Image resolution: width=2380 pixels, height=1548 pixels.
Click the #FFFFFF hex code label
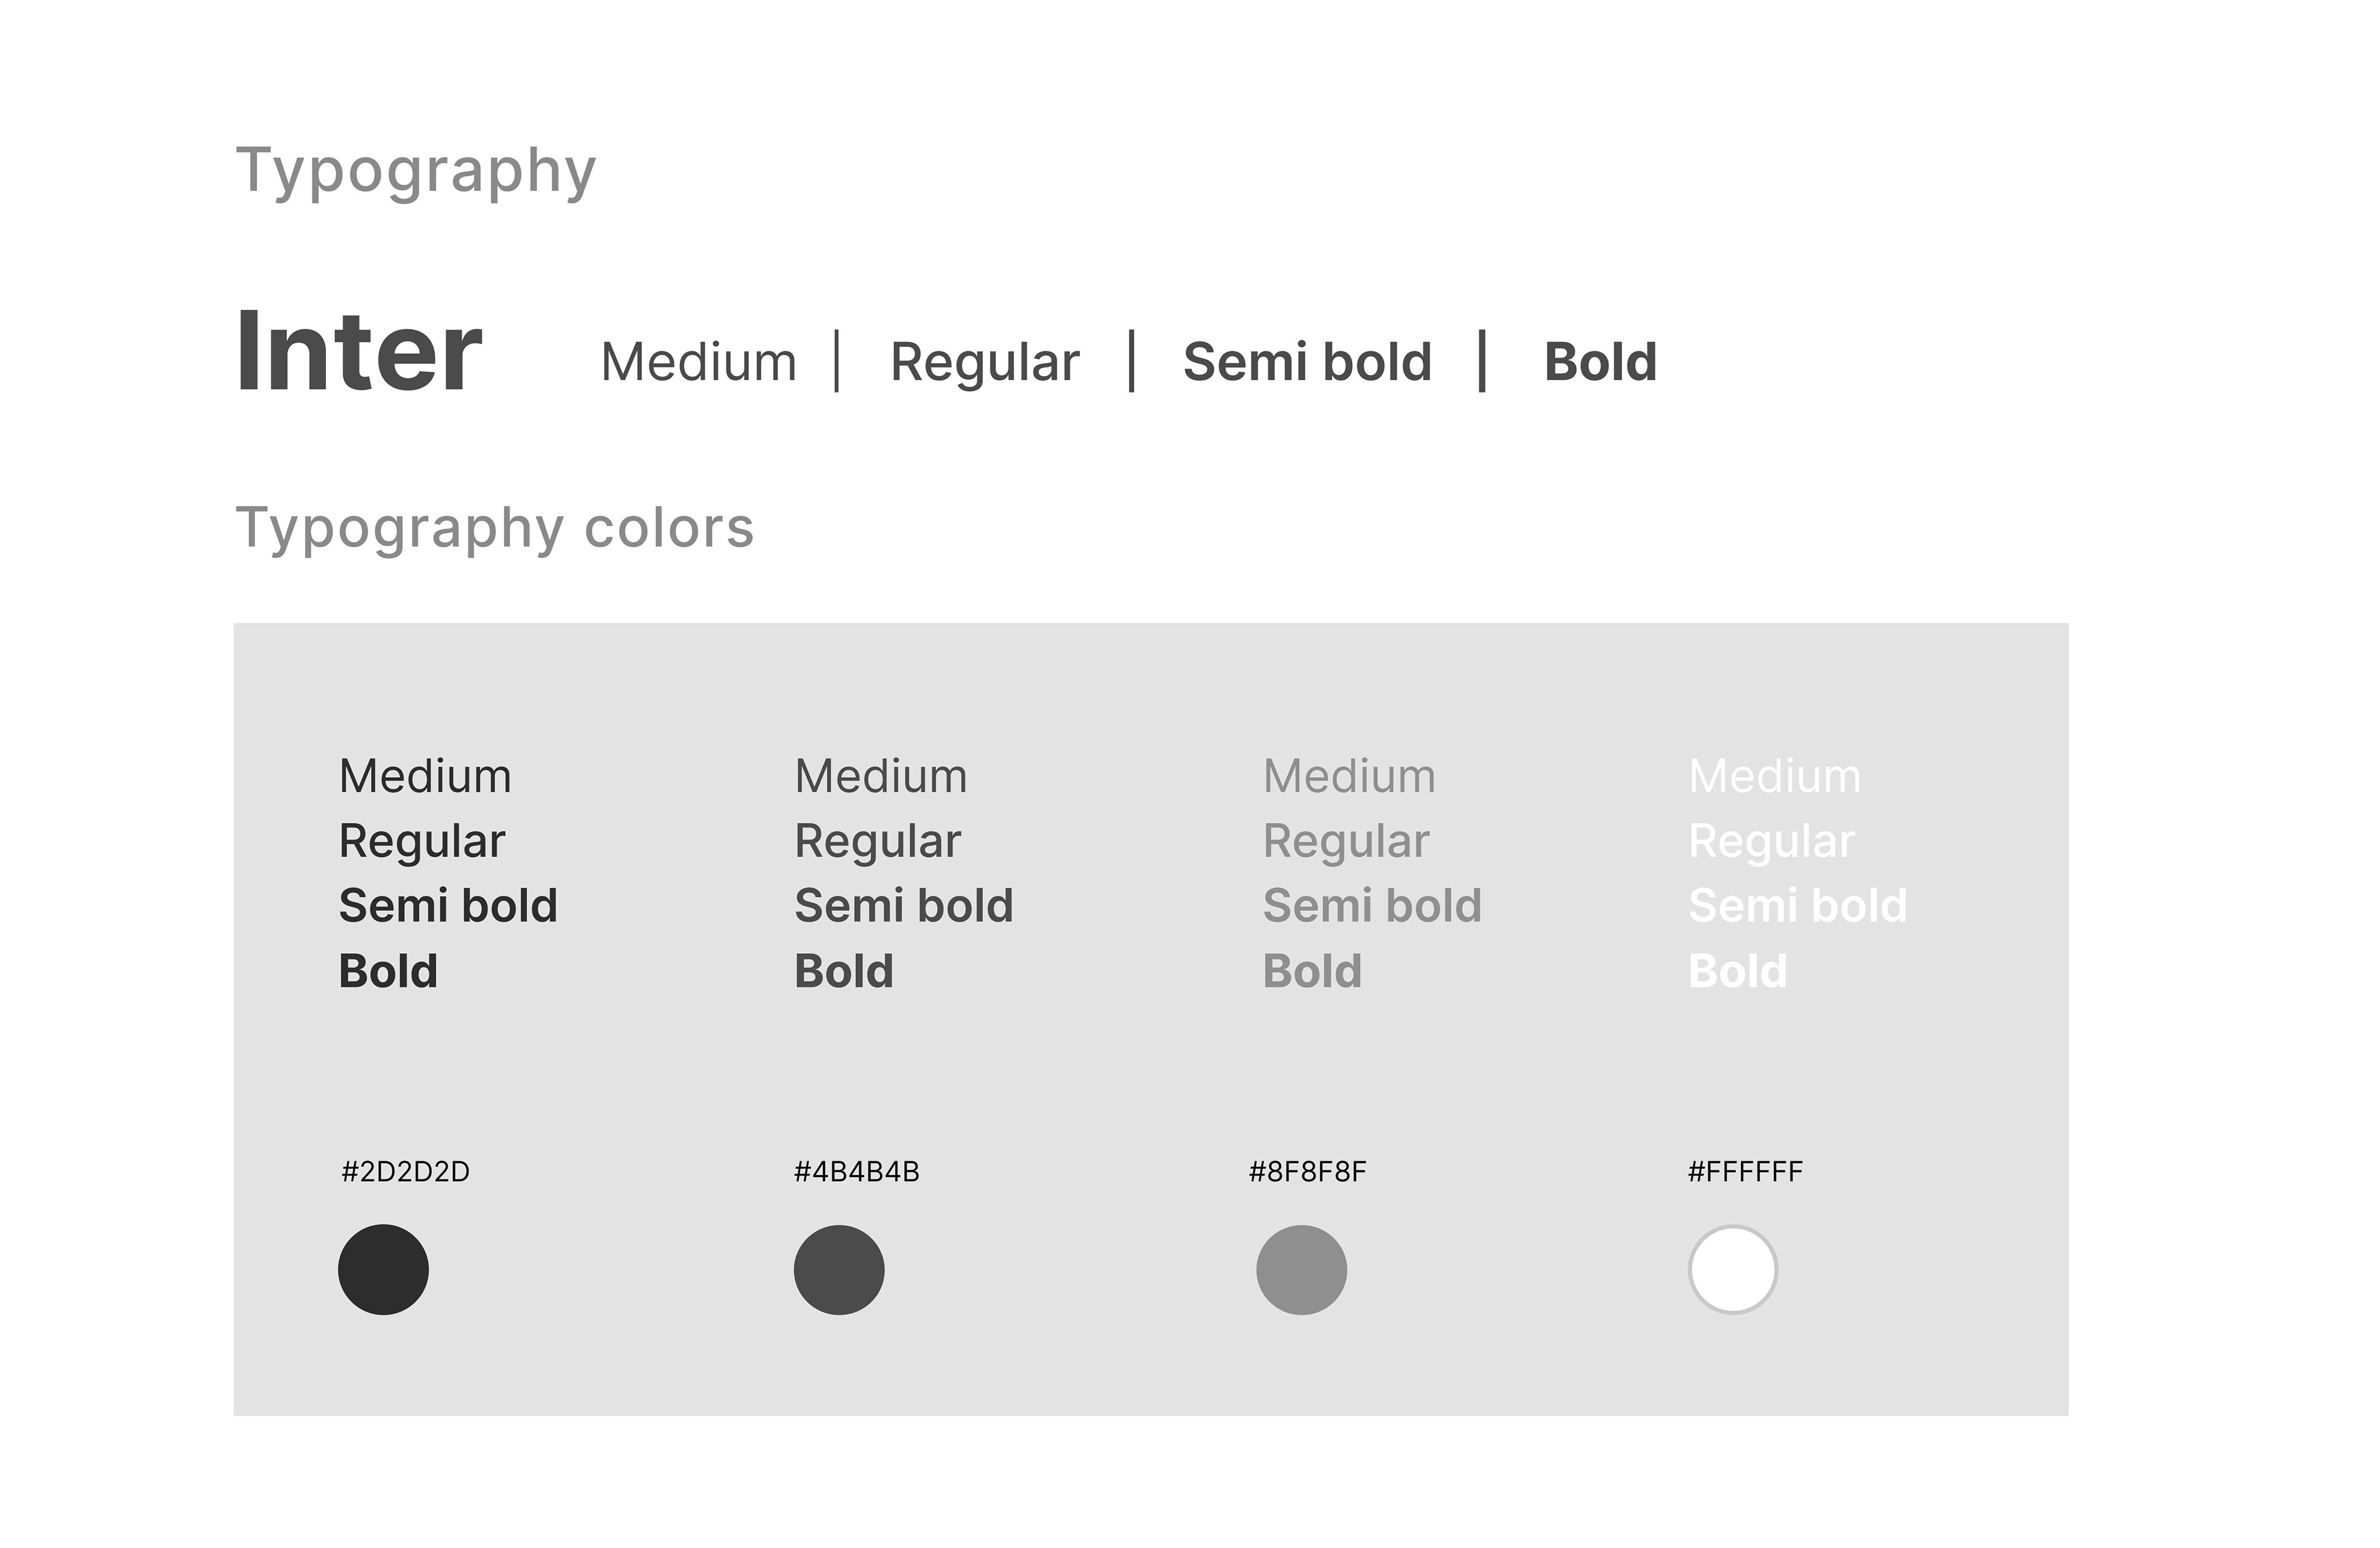point(1745,1171)
